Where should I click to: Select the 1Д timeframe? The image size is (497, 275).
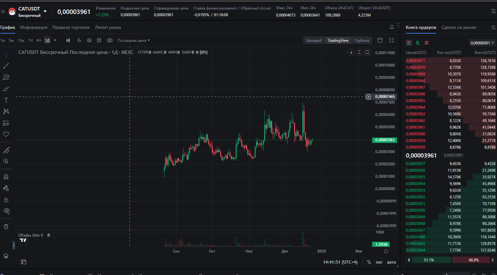(x=47, y=40)
